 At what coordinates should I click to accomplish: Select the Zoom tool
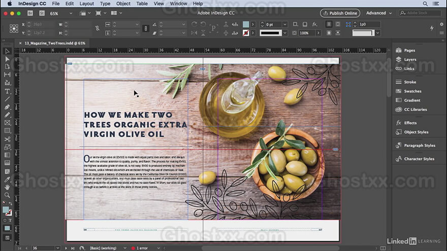click(7, 195)
